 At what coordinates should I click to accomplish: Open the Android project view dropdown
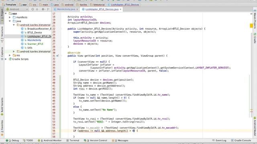(17, 9)
